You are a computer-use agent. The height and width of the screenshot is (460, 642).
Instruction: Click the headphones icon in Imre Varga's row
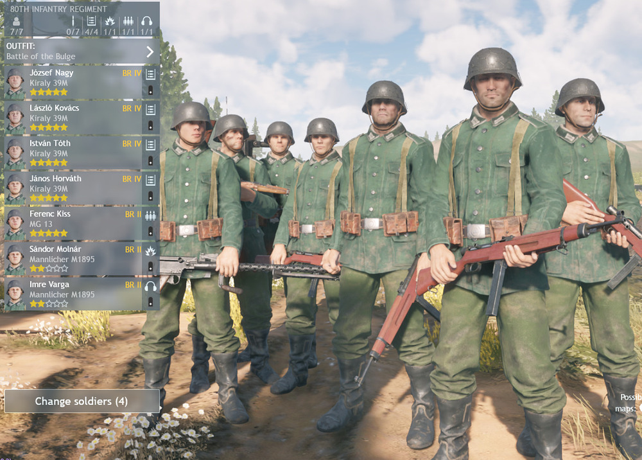(150, 286)
